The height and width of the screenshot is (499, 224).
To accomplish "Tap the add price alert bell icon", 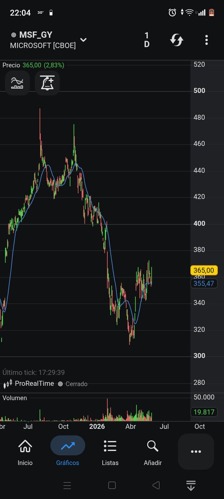I will 47,83.
